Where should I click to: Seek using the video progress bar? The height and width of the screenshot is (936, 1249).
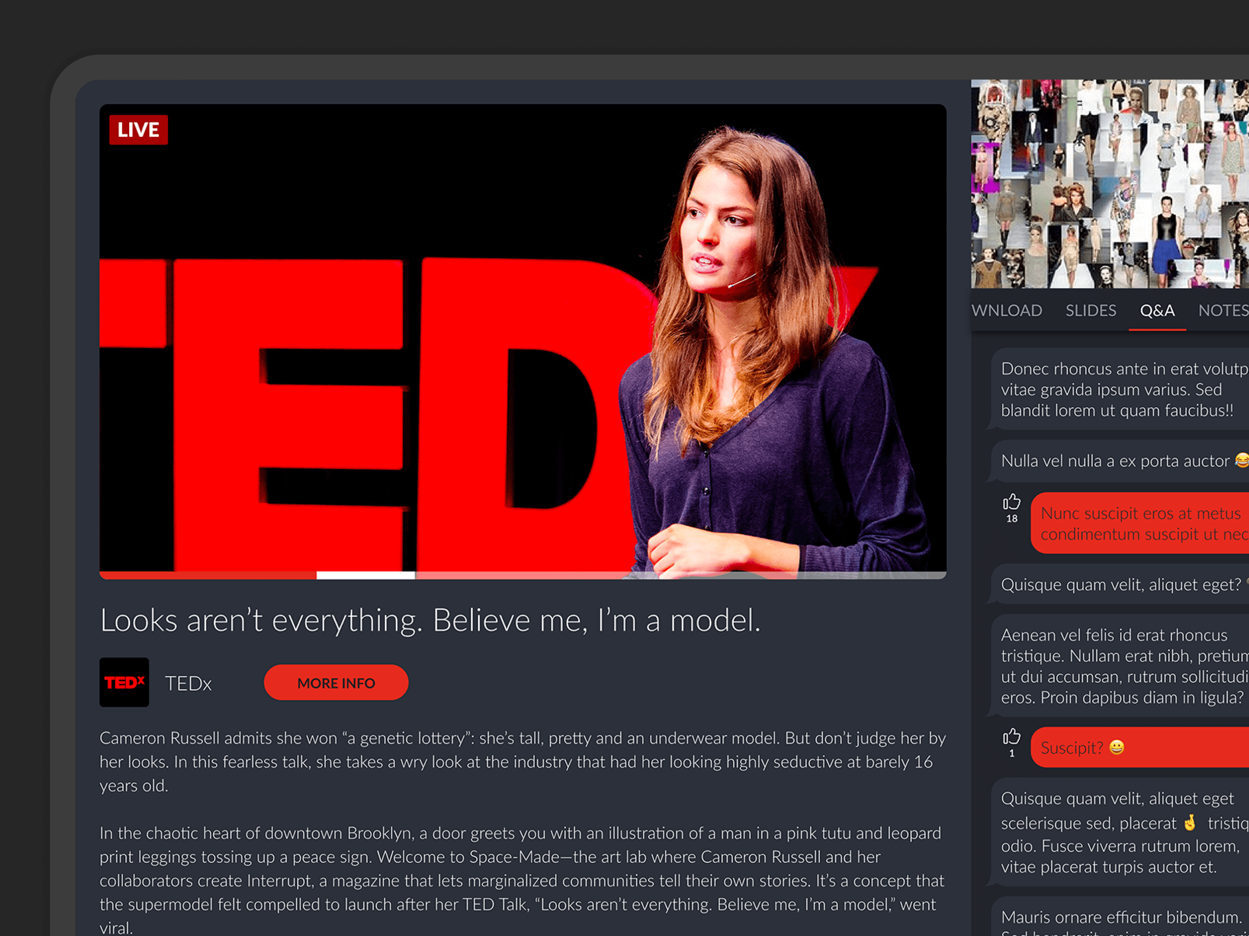[523, 575]
